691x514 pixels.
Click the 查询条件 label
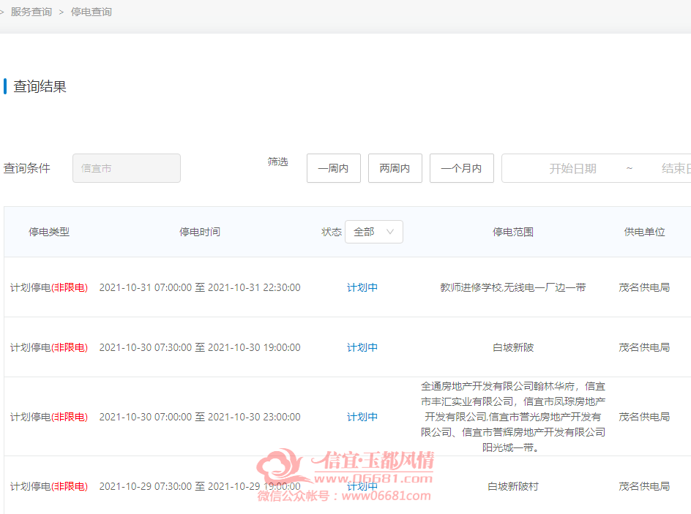click(x=27, y=168)
